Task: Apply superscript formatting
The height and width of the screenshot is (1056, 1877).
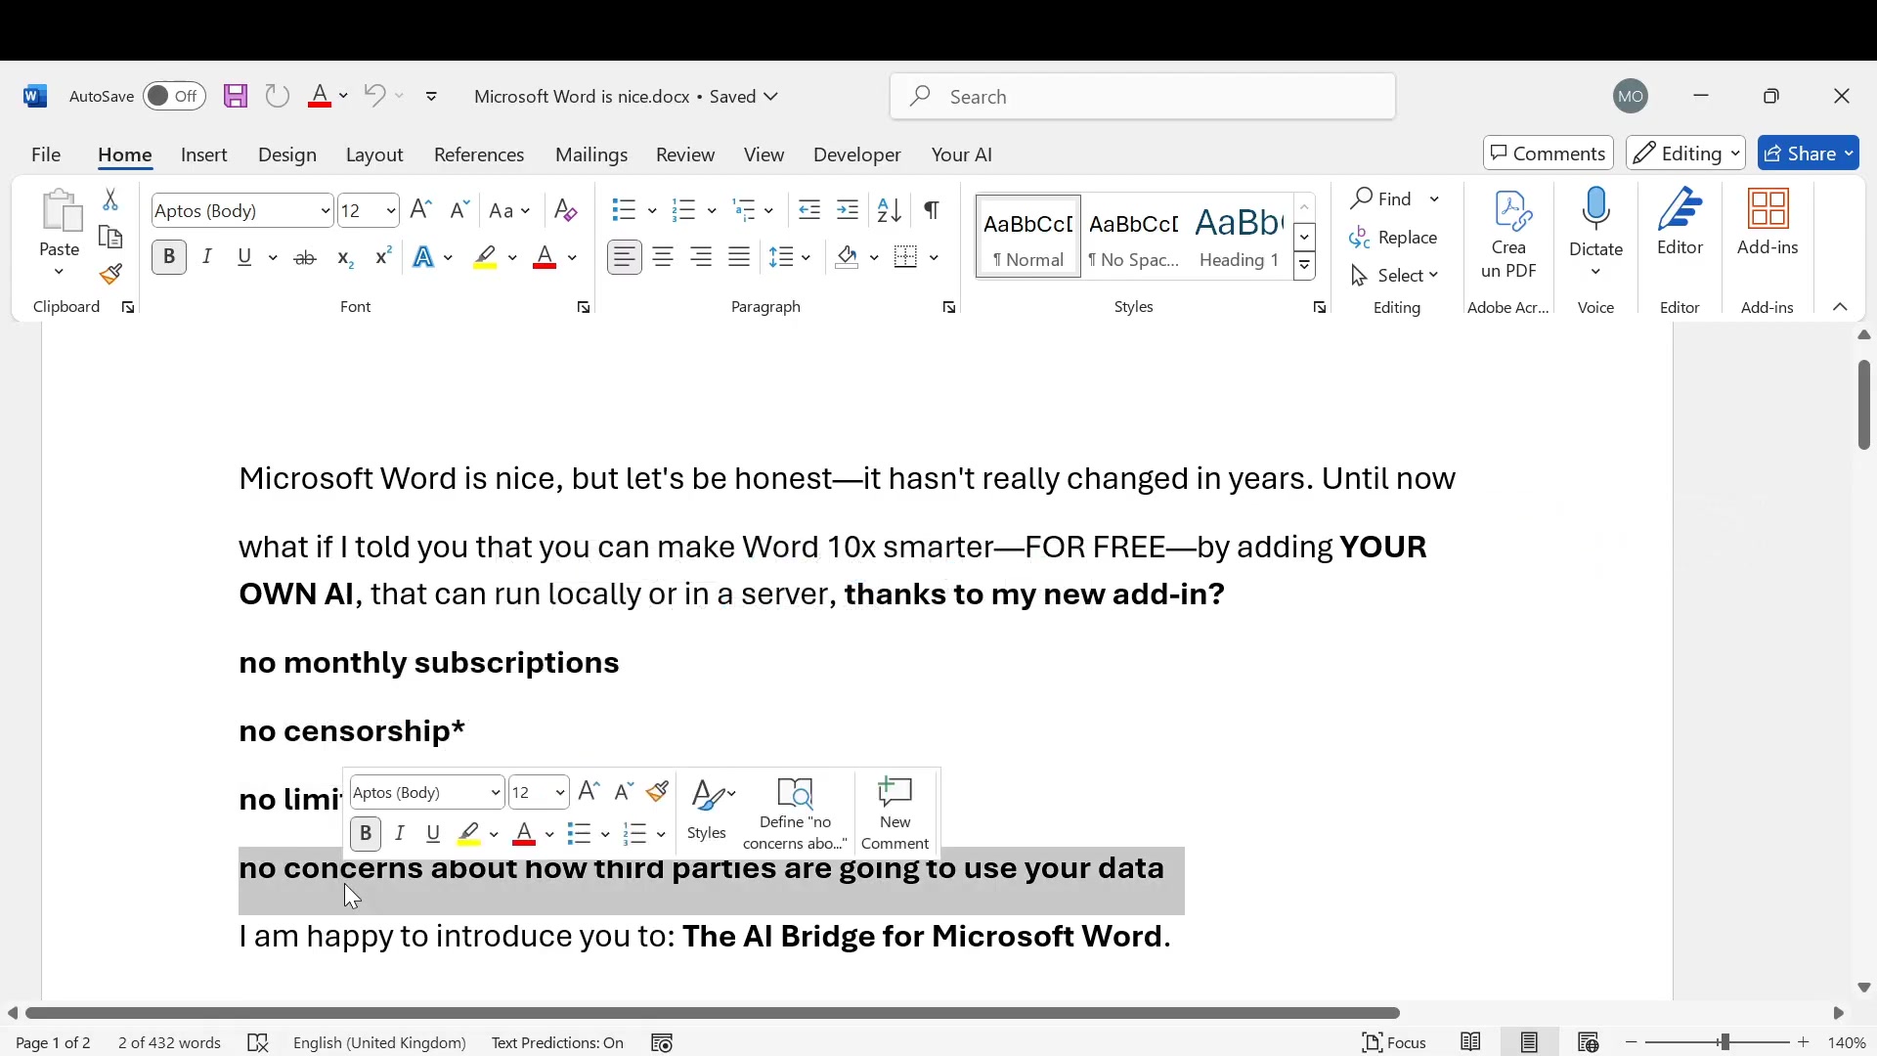Action: (383, 257)
